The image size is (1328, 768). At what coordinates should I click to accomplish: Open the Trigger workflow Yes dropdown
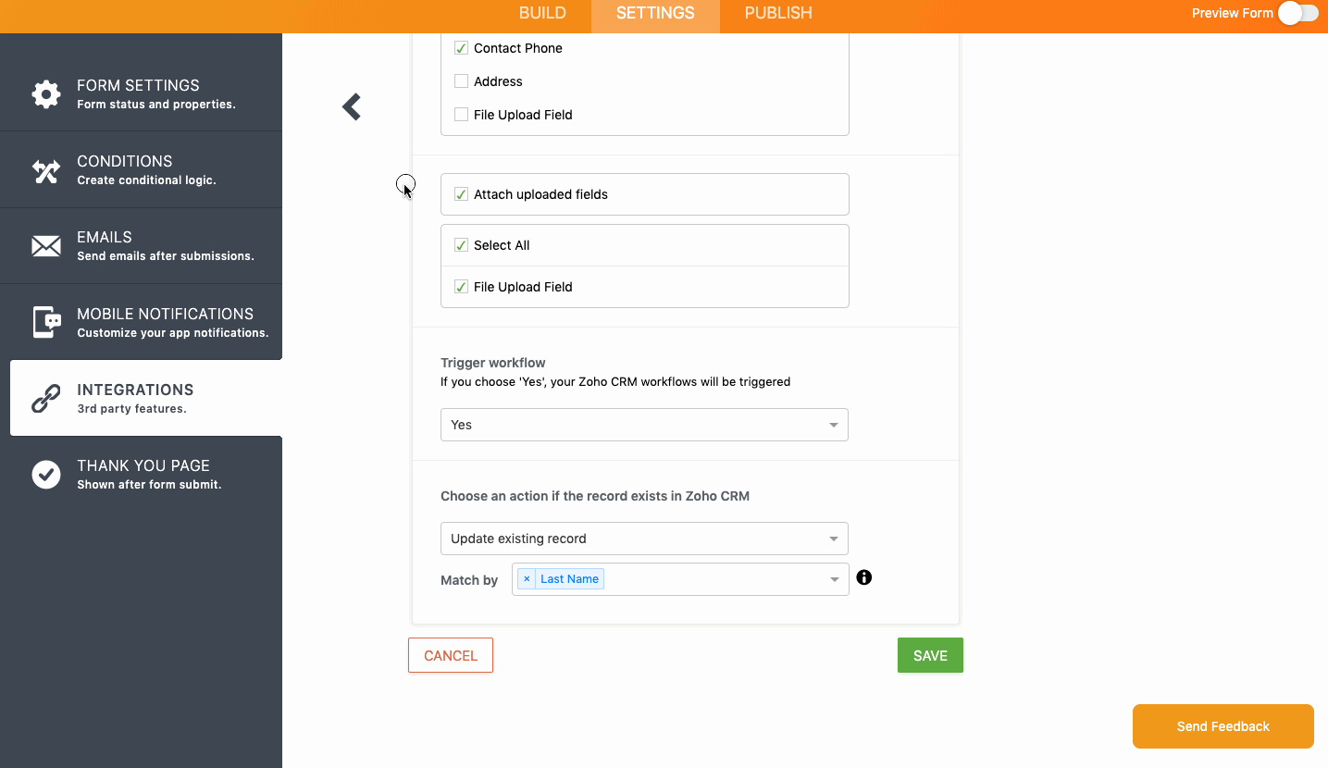click(x=644, y=425)
